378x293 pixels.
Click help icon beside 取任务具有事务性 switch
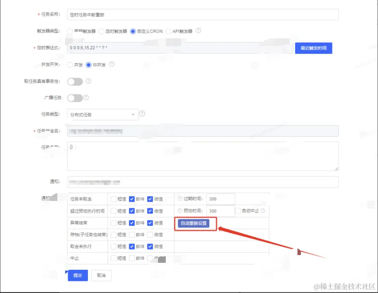[x=88, y=81]
